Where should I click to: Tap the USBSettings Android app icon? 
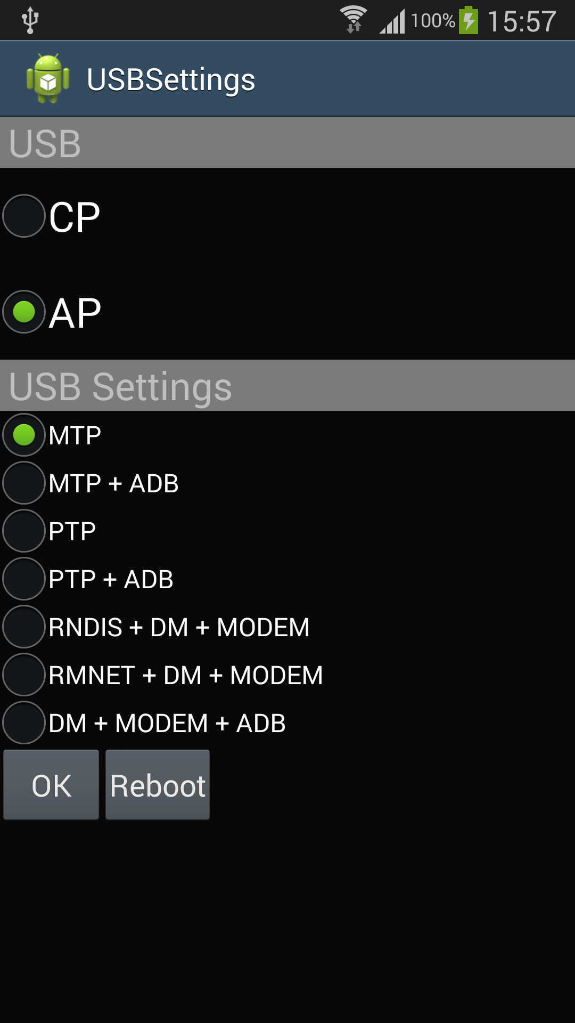48,79
